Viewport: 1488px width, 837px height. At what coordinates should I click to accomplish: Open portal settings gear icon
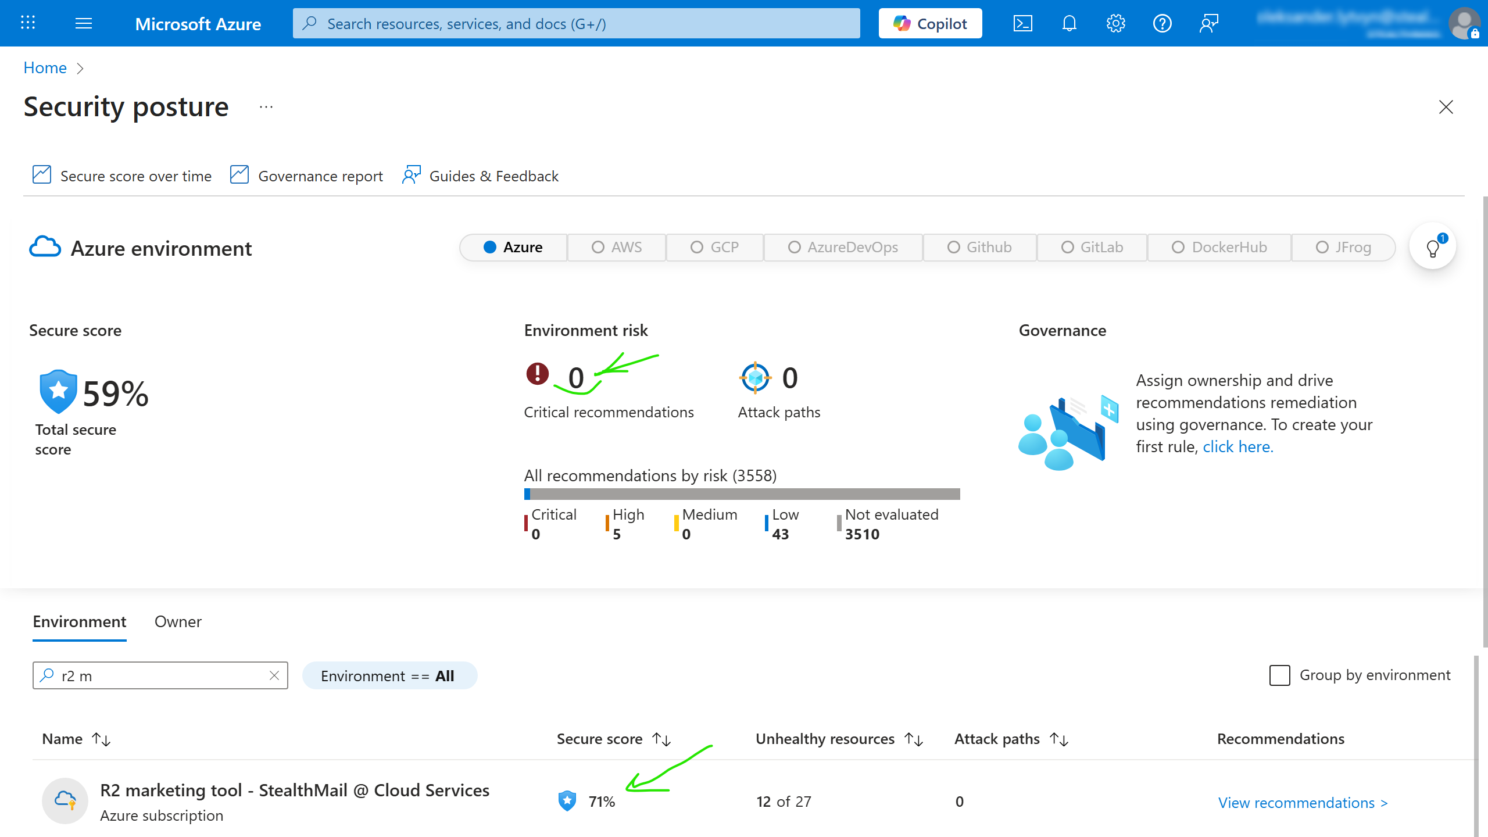[1115, 23]
